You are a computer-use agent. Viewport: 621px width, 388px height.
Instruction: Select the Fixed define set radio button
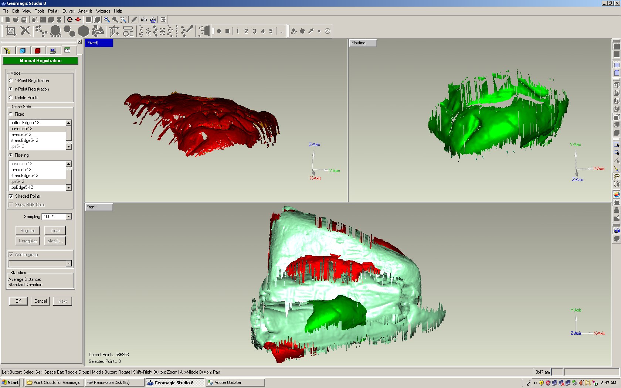click(x=11, y=114)
